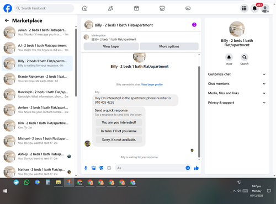Attach a photo with image icon
The width and height of the screenshot is (276, 204).
(94, 168)
